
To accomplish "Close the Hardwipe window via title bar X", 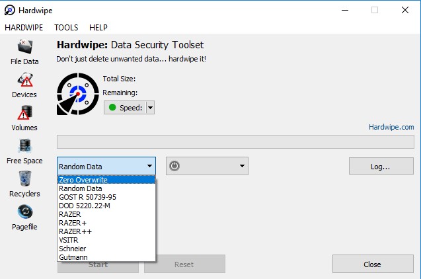I will click(x=405, y=10).
